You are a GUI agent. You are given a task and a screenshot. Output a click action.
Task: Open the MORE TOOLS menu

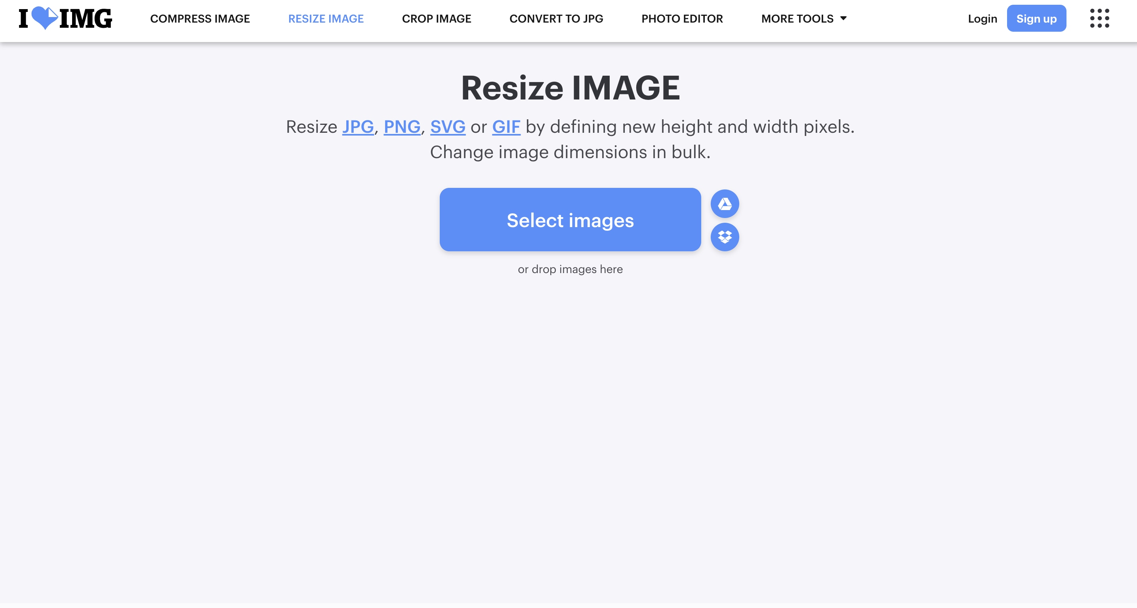[804, 19]
